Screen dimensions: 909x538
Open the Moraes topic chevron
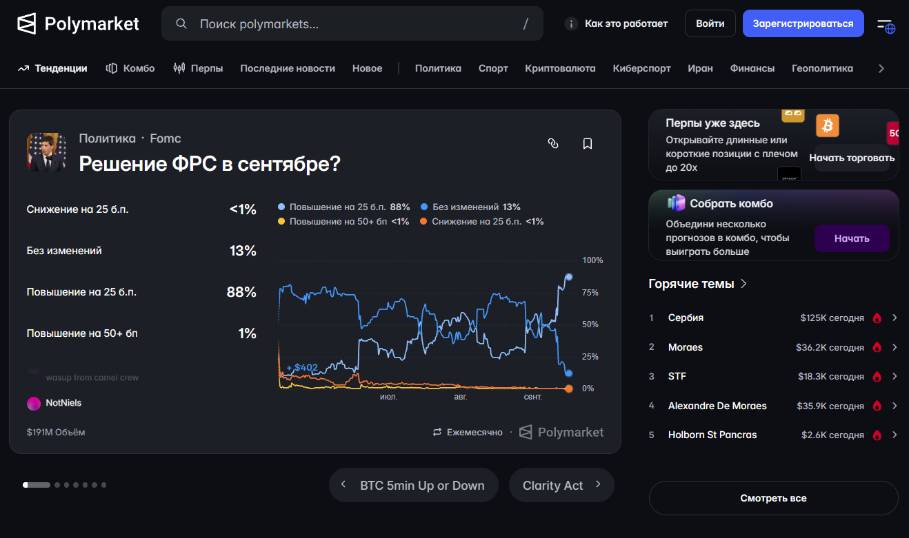895,347
